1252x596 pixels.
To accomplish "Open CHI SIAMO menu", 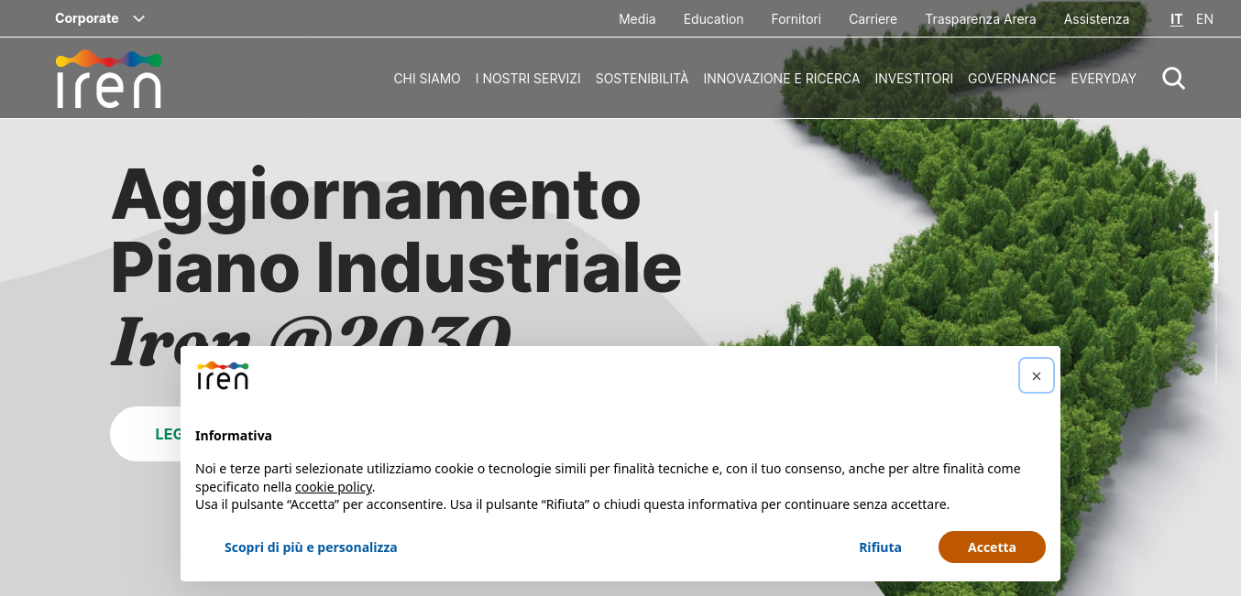I will [x=427, y=79].
